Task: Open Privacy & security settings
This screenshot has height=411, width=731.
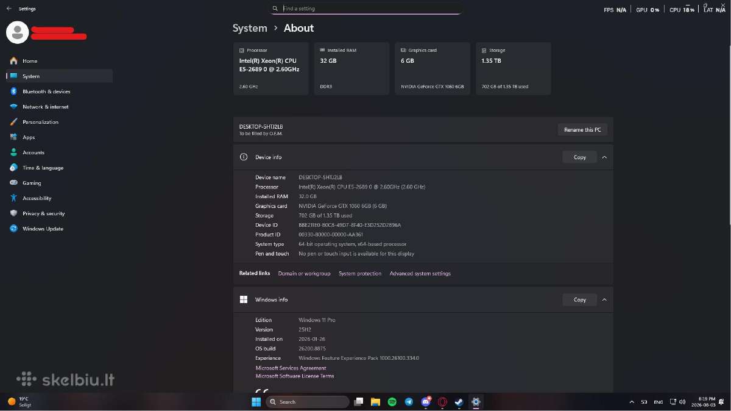Action: (59, 213)
